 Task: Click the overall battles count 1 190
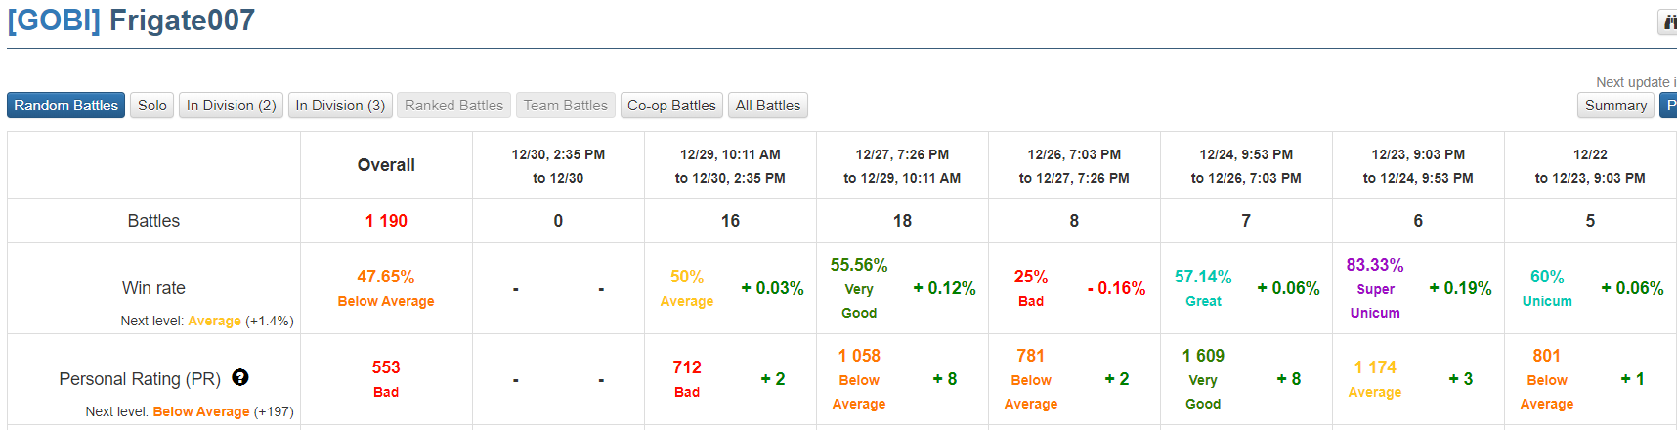[386, 221]
